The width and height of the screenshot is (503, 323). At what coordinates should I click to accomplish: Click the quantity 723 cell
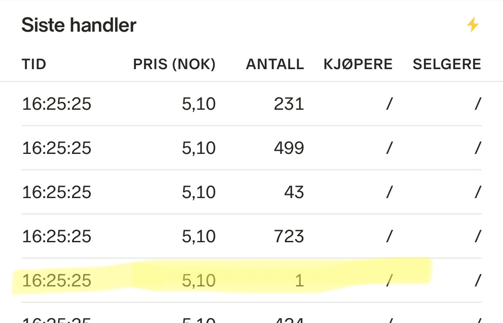click(x=289, y=236)
